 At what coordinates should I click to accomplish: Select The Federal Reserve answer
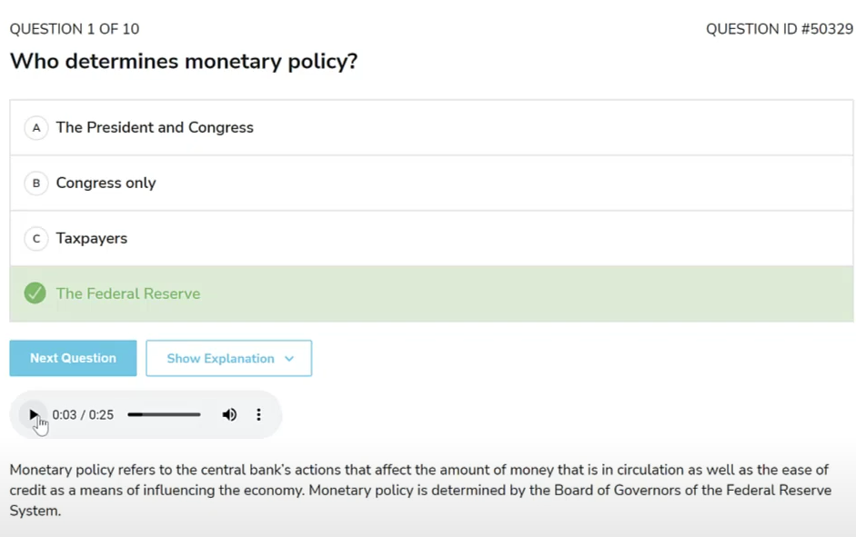[x=127, y=294]
